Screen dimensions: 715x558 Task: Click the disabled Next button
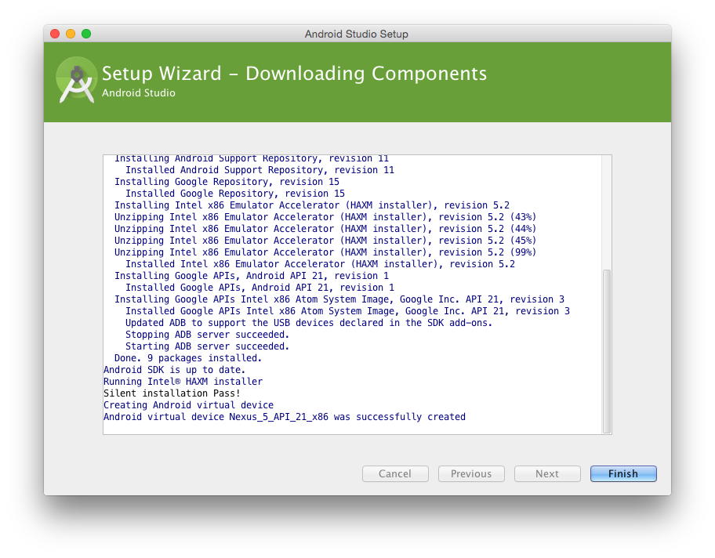pyautogui.click(x=547, y=473)
